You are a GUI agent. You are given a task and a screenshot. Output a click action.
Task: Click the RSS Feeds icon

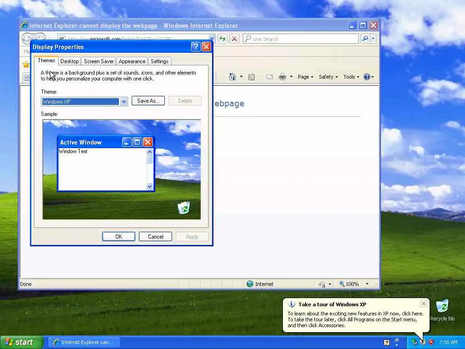(252, 77)
